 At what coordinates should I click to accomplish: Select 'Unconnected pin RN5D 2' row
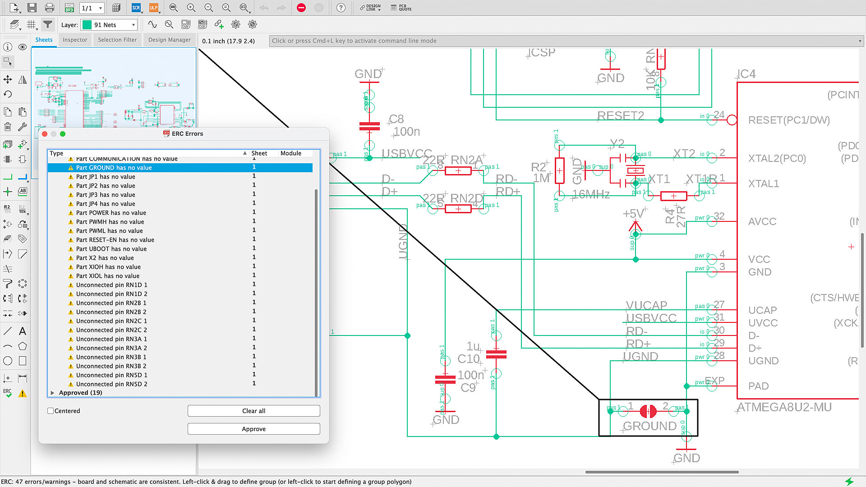pos(180,384)
